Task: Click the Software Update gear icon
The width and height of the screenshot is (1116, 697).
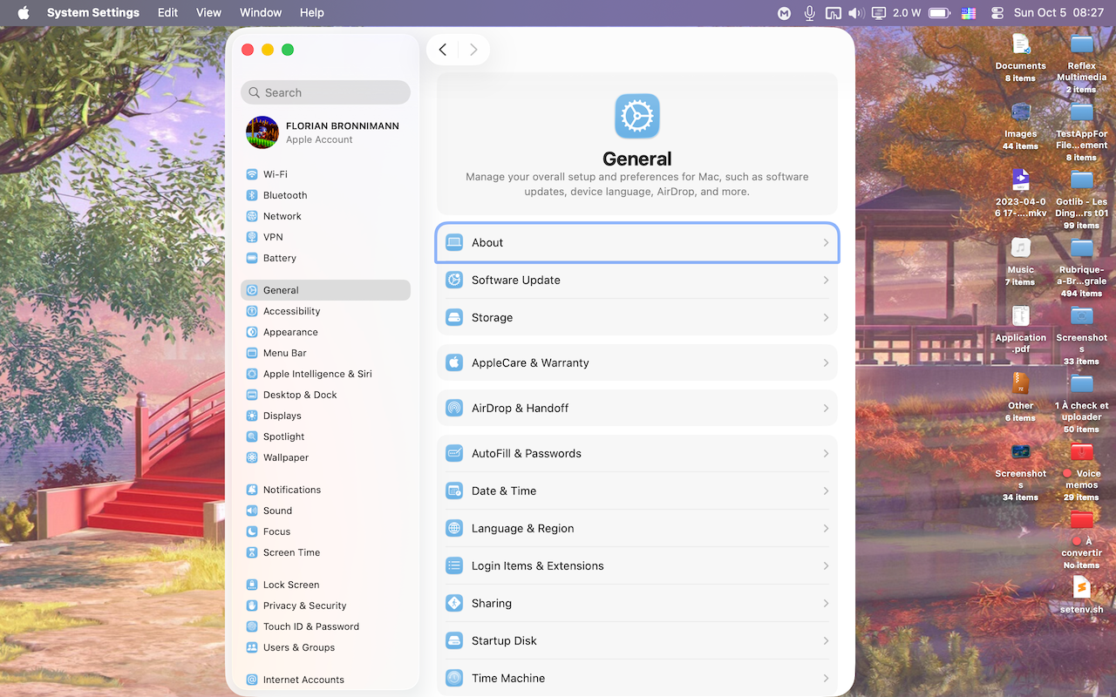Action: click(x=454, y=280)
